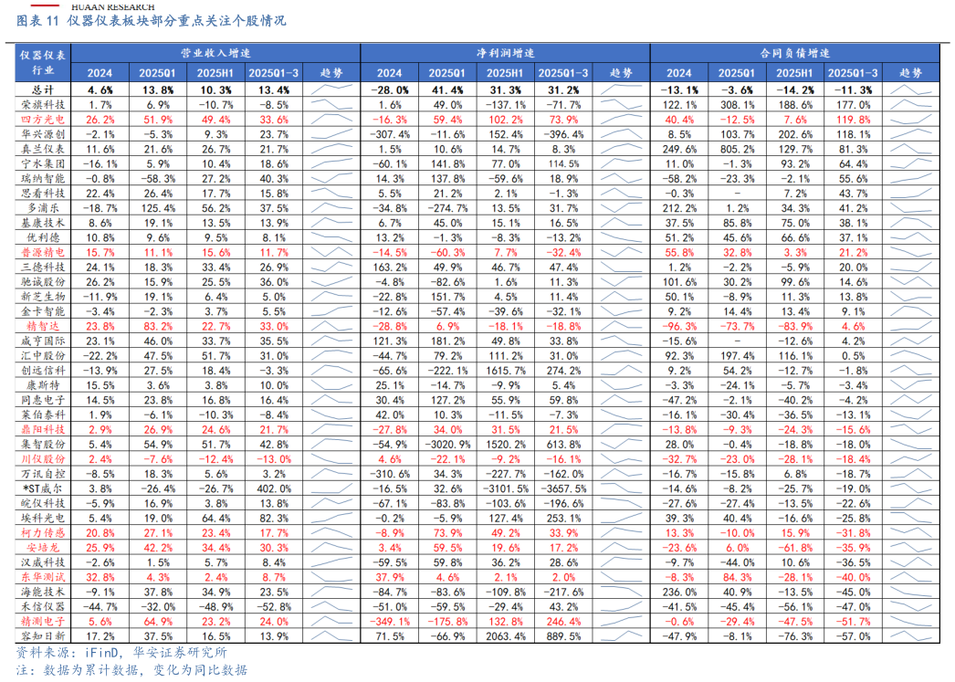Select the red '东华测试' row label

43,577
